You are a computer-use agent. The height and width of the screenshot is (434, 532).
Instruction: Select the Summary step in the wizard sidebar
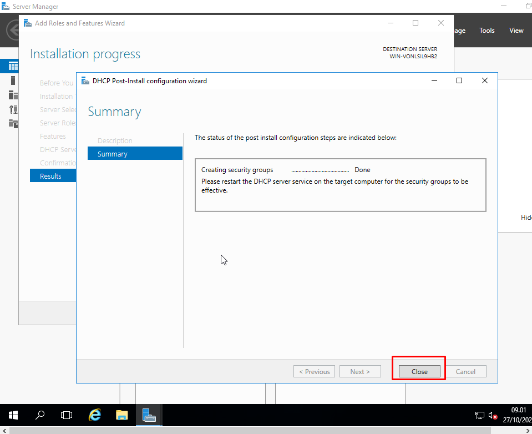coord(135,154)
